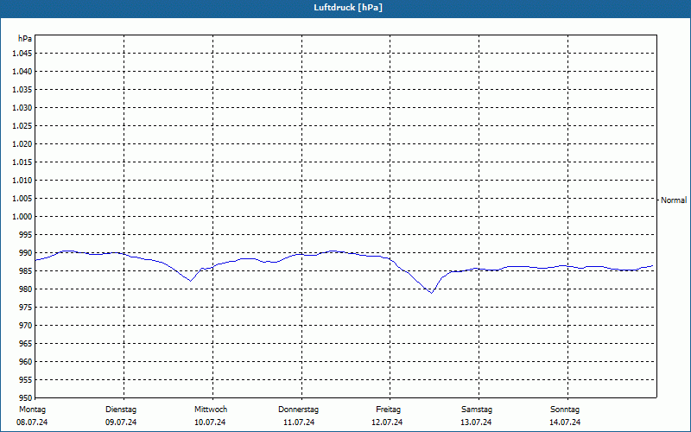Image resolution: width=691 pixels, height=432 pixels.
Task: Select the 10.07.24 date label
Action: 210,422
